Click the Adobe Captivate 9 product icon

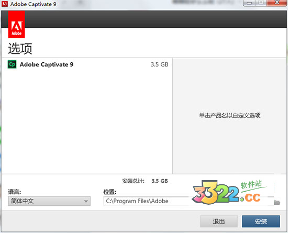[x=12, y=64]
